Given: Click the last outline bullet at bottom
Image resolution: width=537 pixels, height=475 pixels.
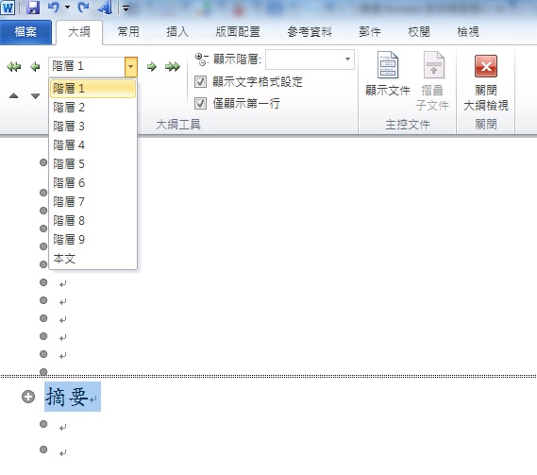Looking at the screenshot, I should click(x=43, y=450).
